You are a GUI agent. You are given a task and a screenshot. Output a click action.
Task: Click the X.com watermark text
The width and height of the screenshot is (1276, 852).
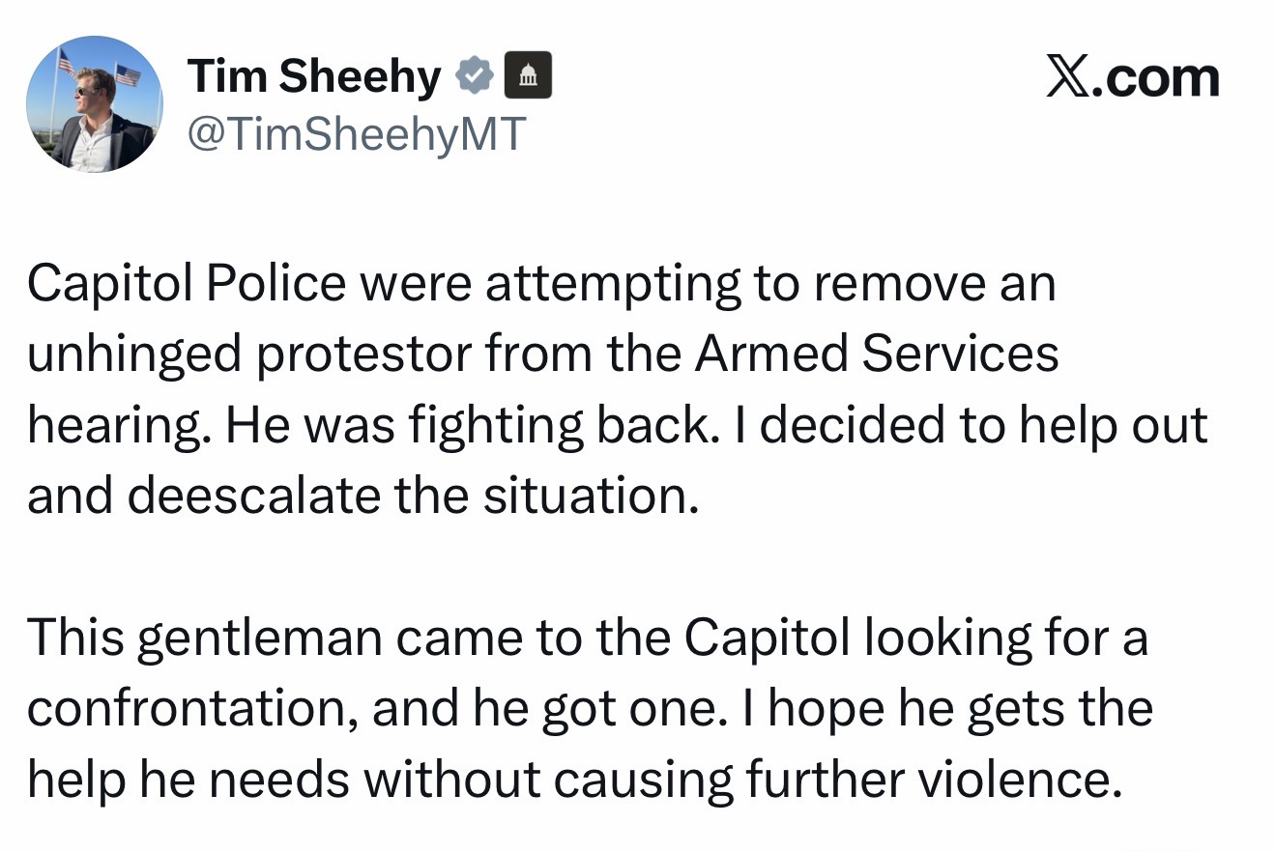pyautogui.click(x=1133, y=78)
